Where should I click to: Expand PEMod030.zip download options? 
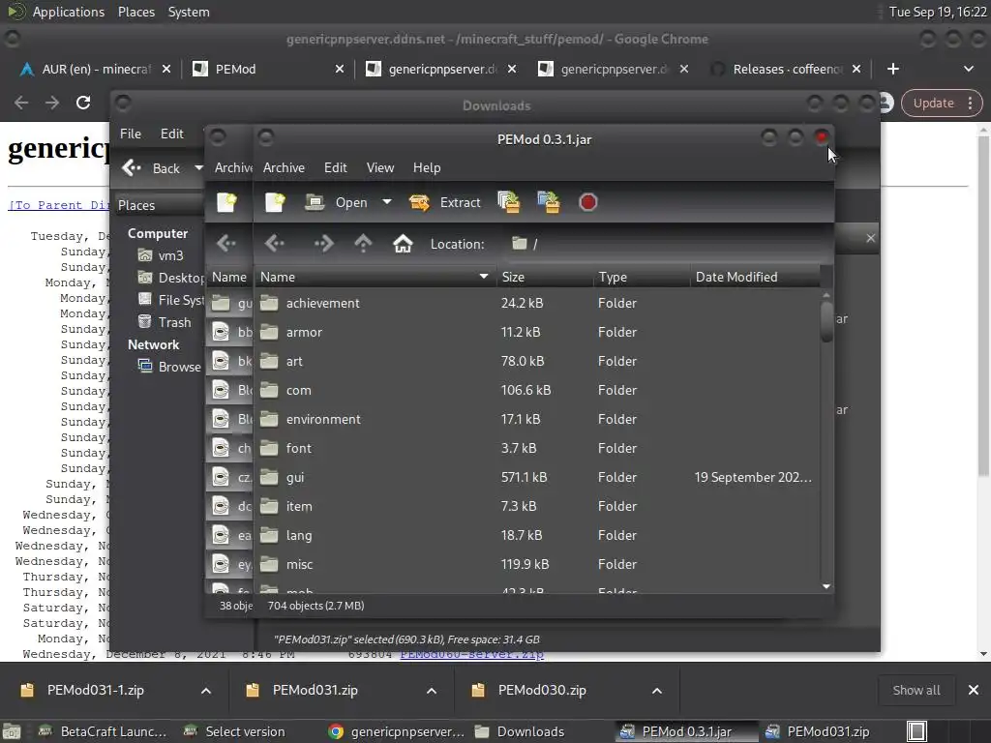(657, 691)
